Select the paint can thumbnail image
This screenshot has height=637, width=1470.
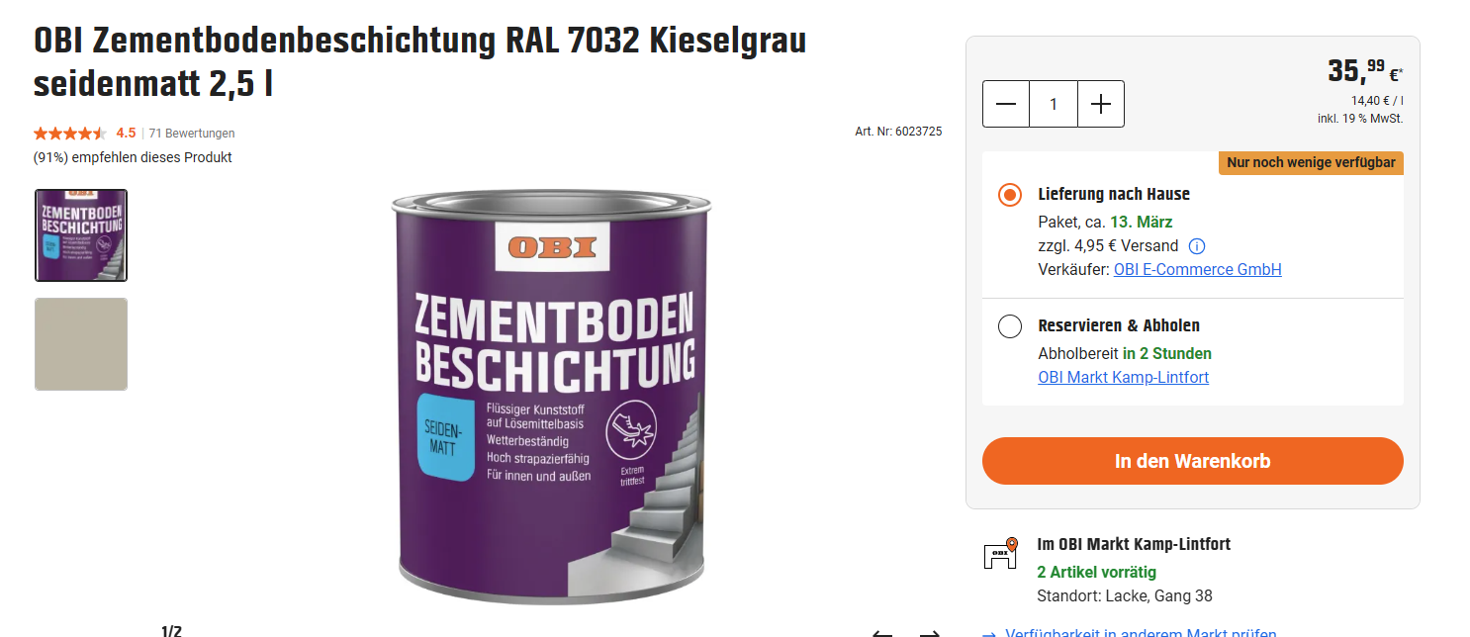pos(81,235)
